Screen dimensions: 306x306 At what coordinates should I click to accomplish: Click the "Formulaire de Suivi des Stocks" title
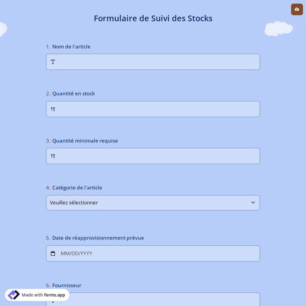[x=153, y=18]
